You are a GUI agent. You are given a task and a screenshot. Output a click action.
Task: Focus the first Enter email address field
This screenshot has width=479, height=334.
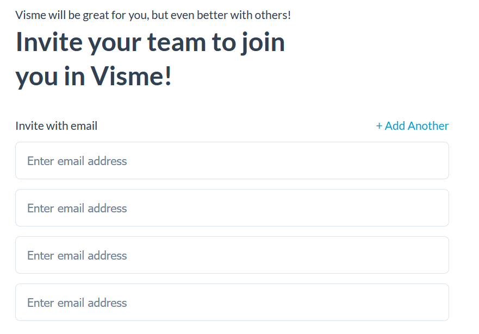(x=232, y=161)
